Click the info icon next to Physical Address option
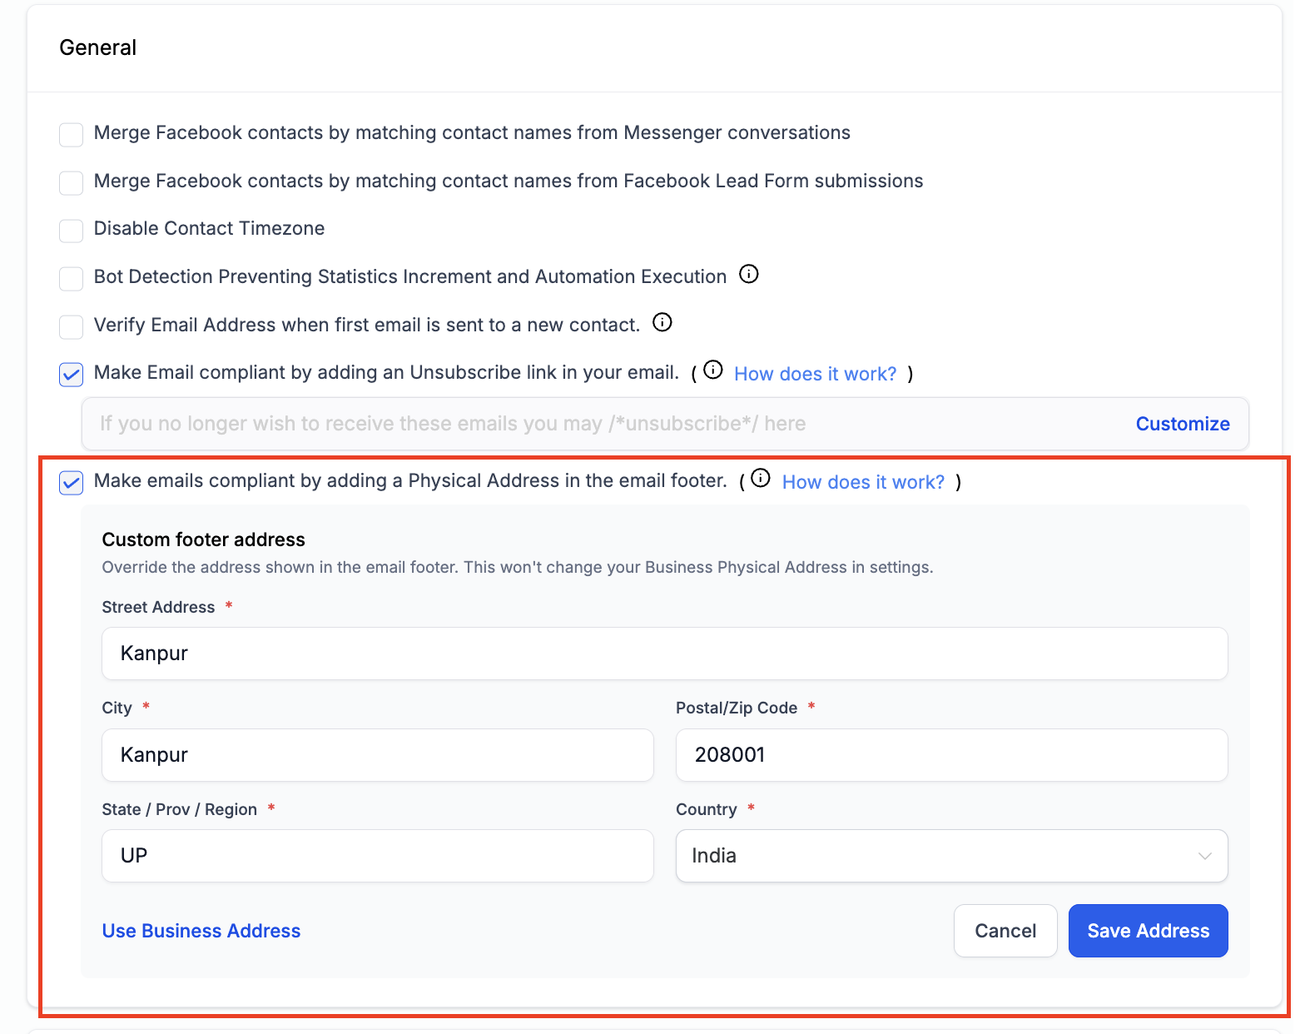The width and height of the screenshot is (1305, 1034). click(761, 478)
